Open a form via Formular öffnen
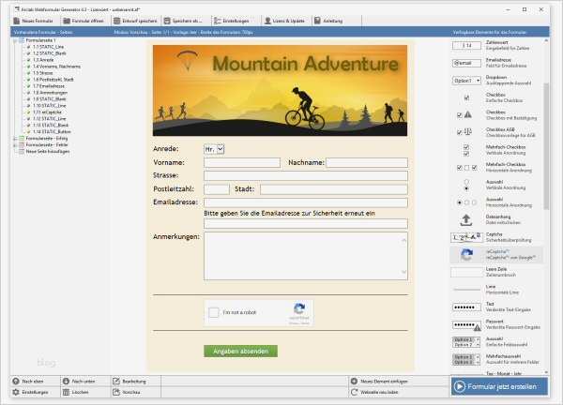This screenshot has height=405, width=563. pos(84,21)
